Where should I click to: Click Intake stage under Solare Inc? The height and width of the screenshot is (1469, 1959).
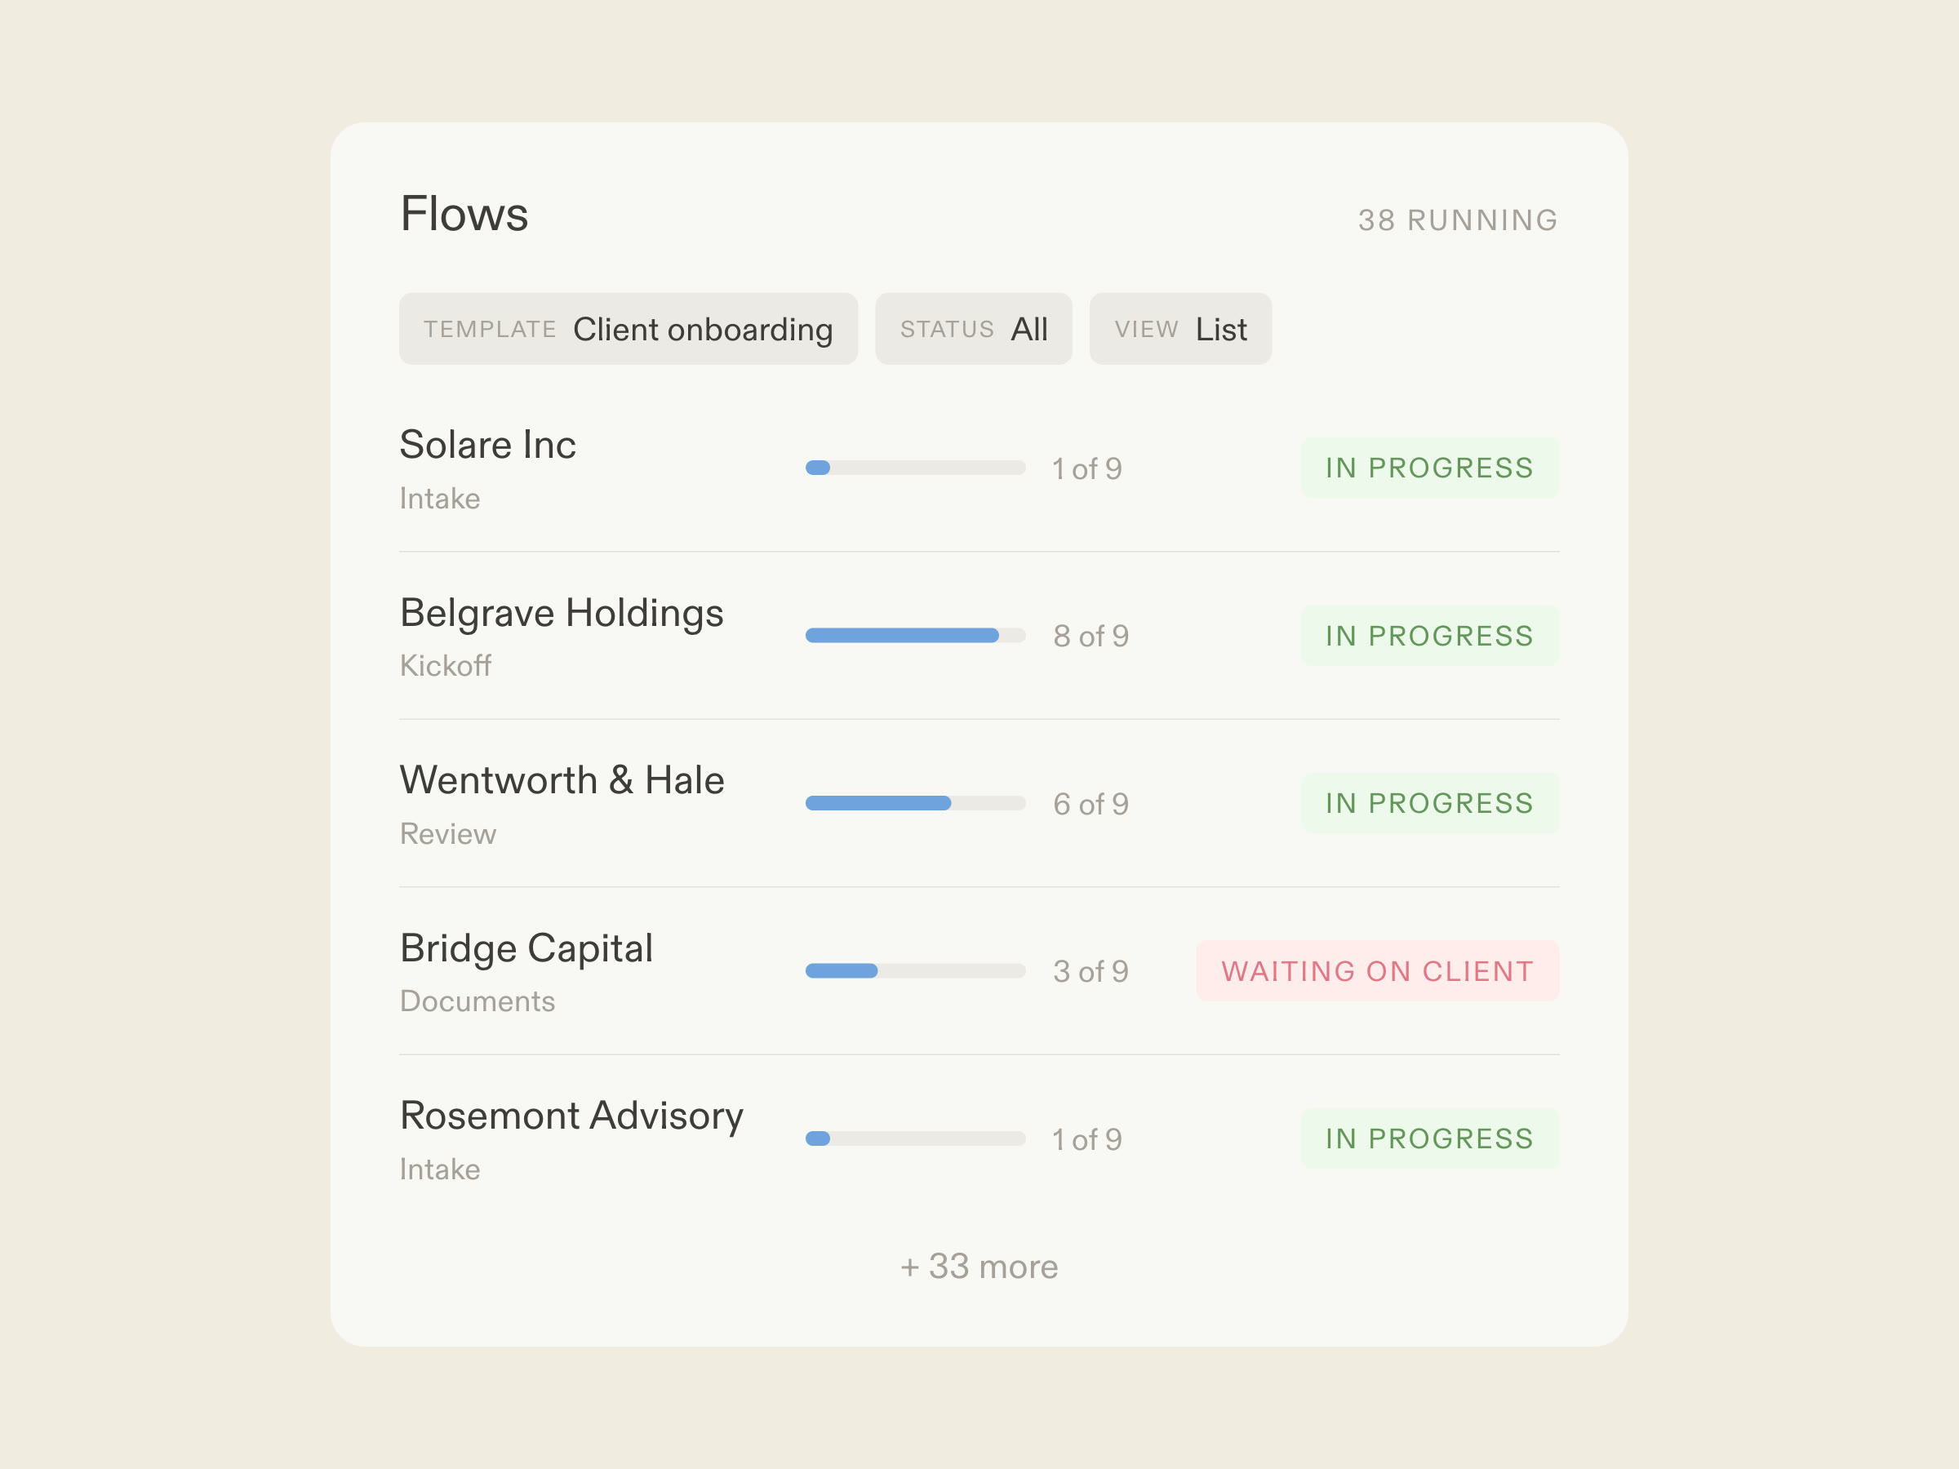coord(440,499)
